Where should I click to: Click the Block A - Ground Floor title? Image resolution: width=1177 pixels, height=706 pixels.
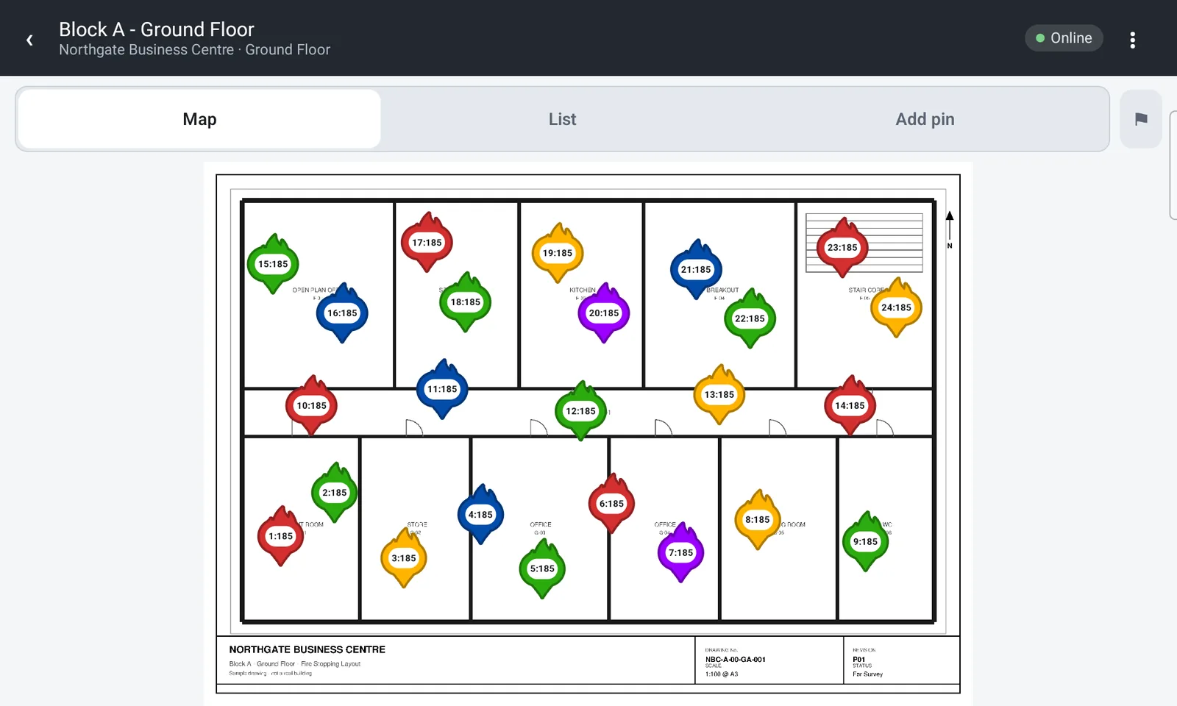tap(156, 29)
